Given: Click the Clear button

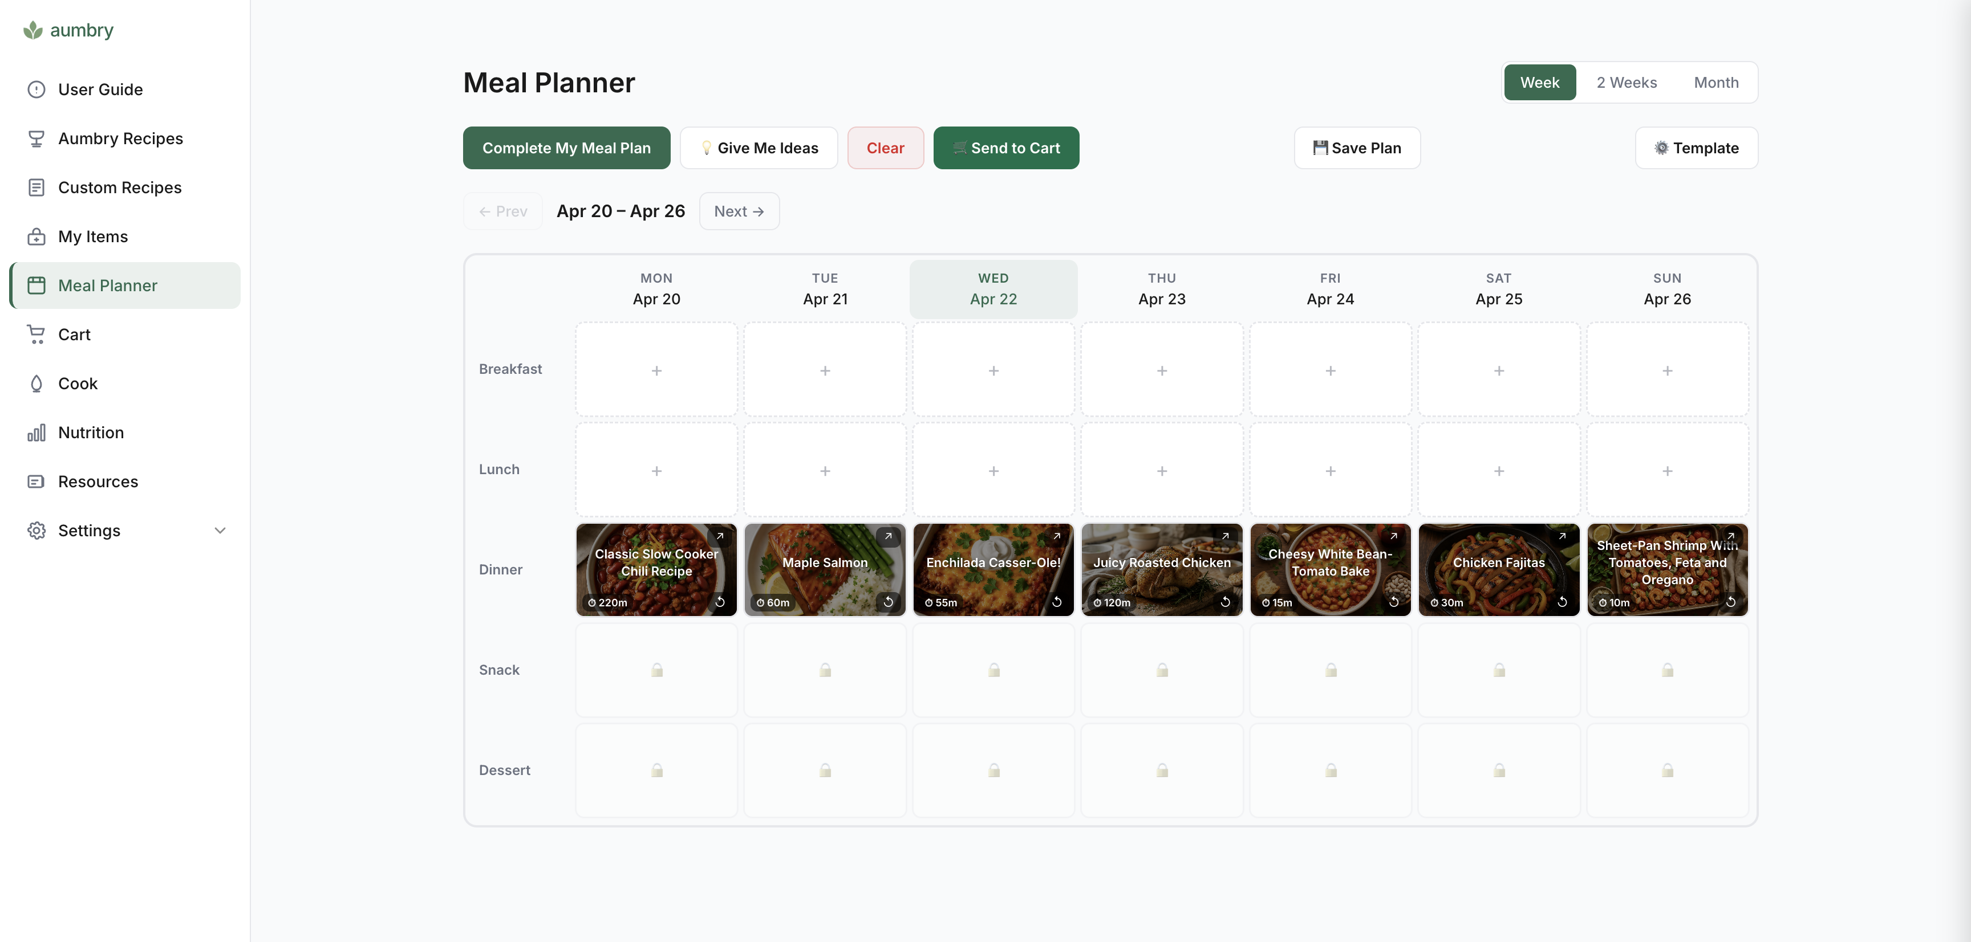Looking at the screenshot, I should (x=885, y=148).
